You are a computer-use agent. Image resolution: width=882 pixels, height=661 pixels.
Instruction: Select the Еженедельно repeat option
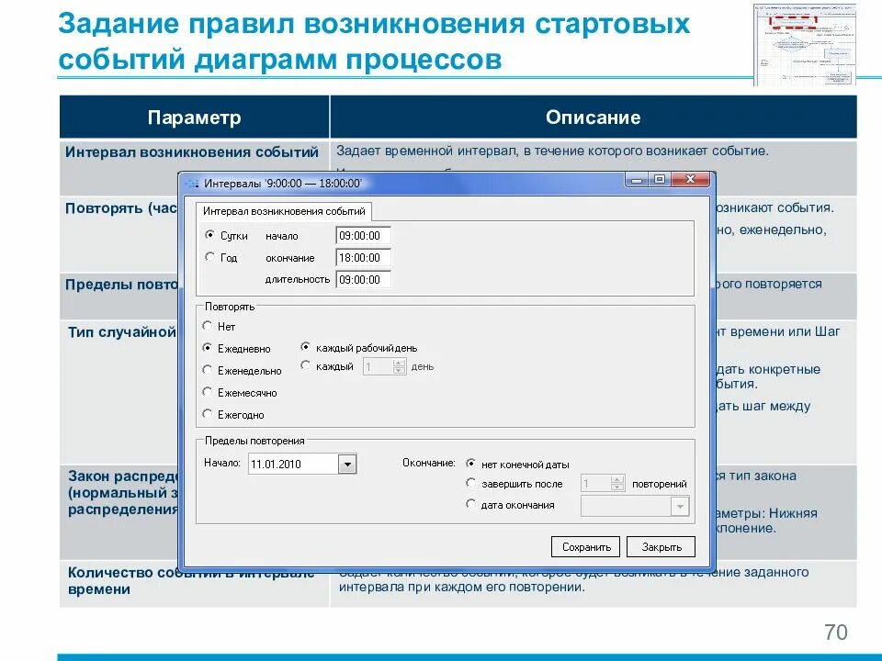(x=207, y=370)
